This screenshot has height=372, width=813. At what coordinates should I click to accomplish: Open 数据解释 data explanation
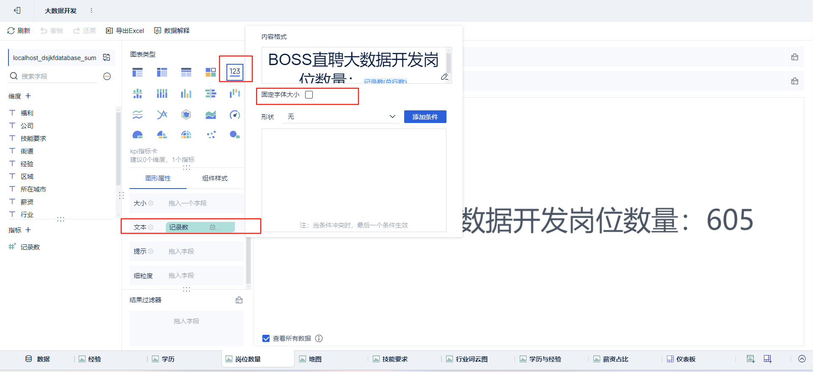[172, 31]
